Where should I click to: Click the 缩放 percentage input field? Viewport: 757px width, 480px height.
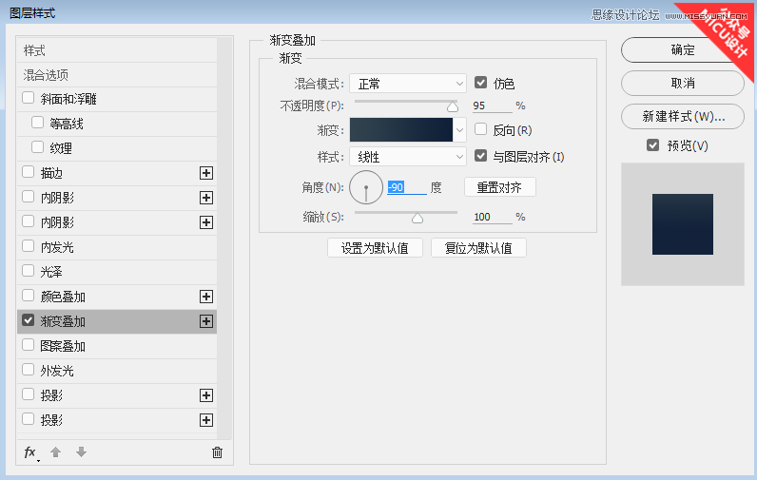491,217
